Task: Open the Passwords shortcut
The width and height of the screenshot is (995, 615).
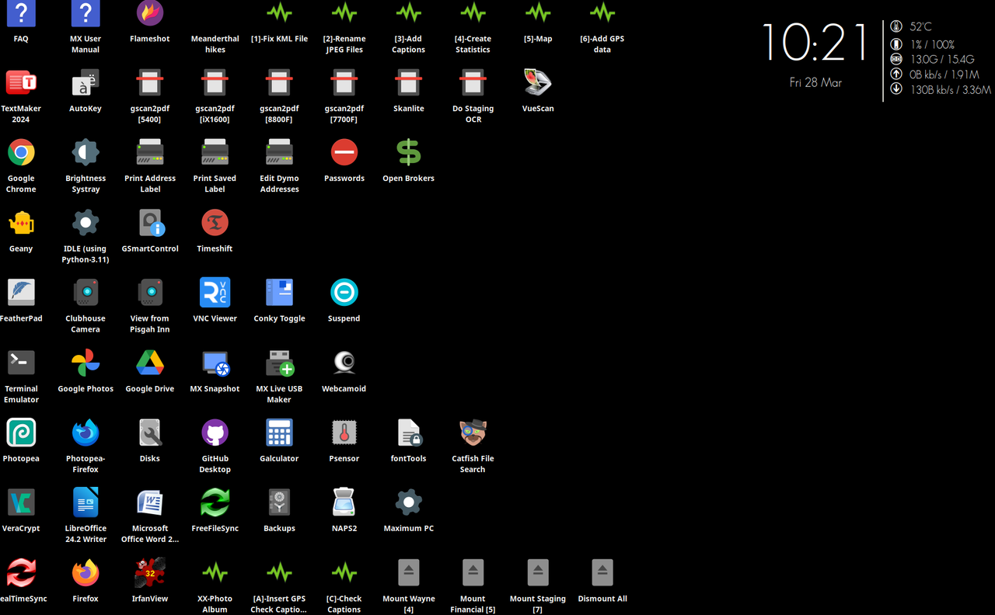Action: coord(344,153)
